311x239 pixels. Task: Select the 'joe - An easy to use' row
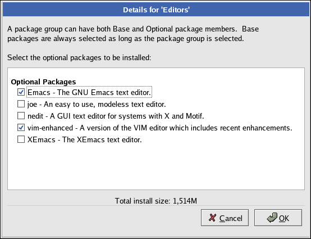(97, 104)
